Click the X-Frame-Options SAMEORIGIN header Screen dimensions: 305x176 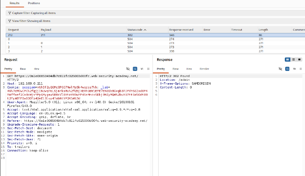coord(185,83)
